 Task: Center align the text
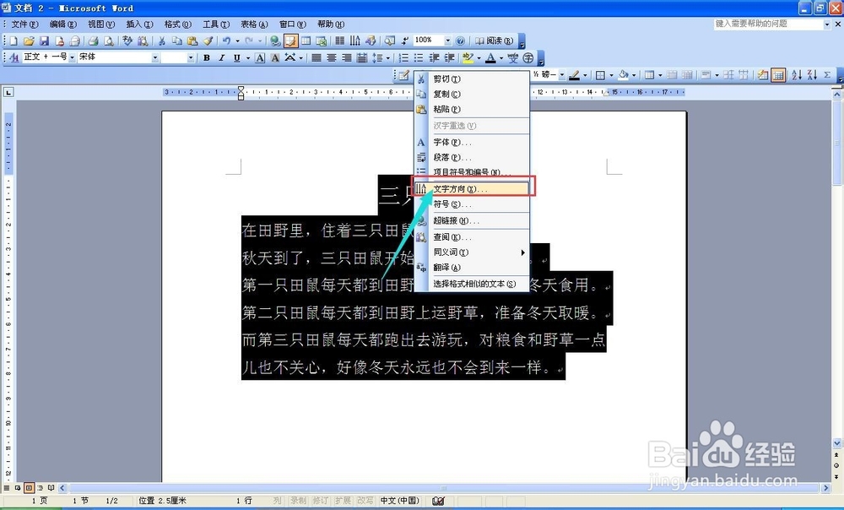click(332, 57)
